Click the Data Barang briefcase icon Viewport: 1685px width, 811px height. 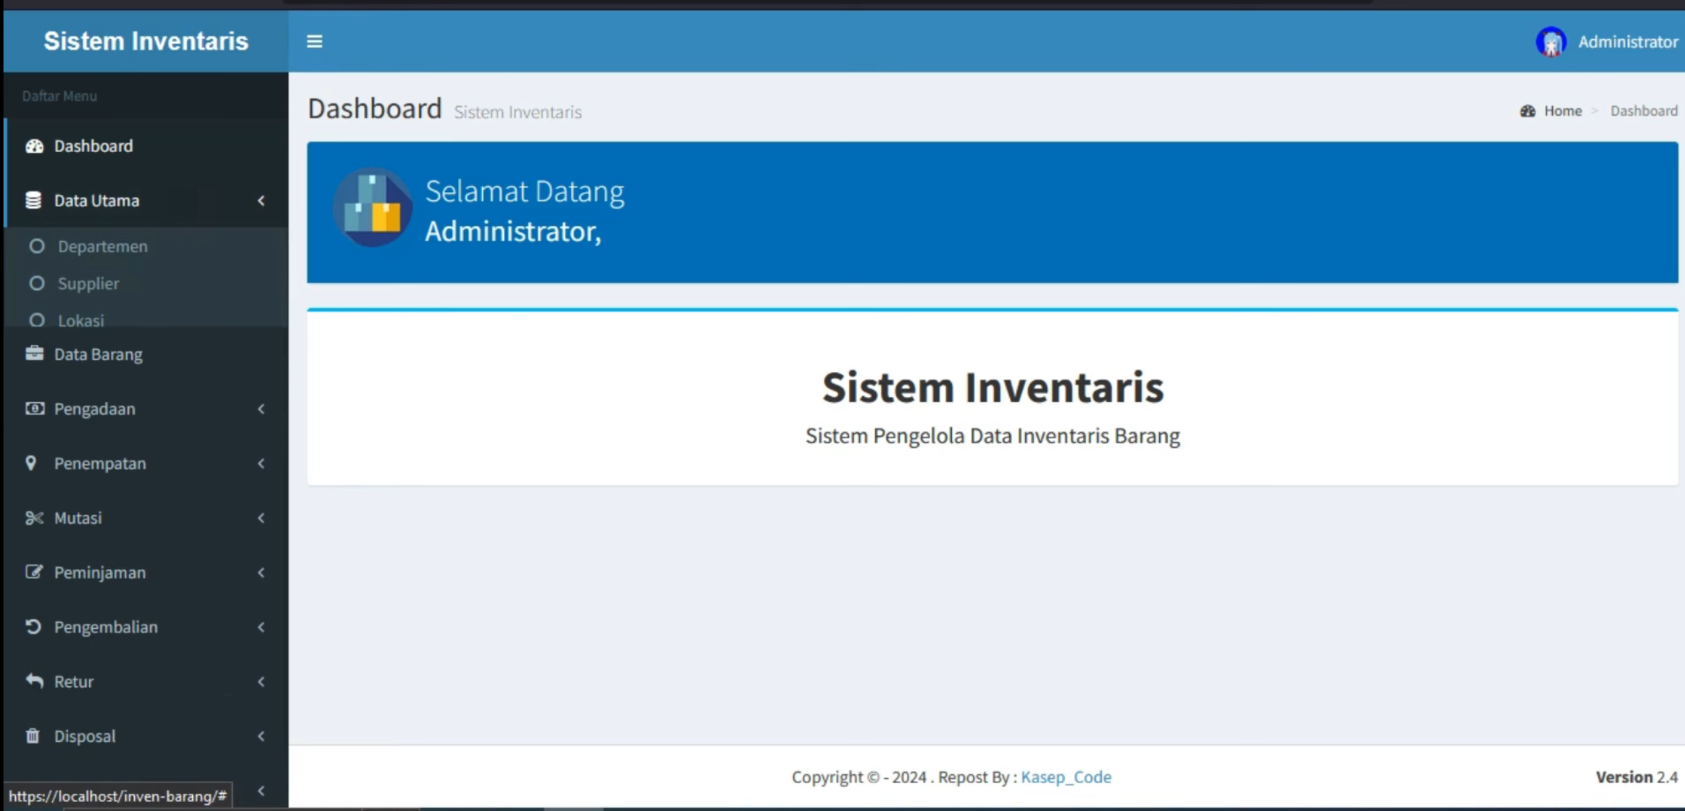(x=34, y=353)
